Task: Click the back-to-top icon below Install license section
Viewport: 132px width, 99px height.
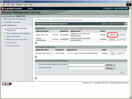Action: [36, 78]
